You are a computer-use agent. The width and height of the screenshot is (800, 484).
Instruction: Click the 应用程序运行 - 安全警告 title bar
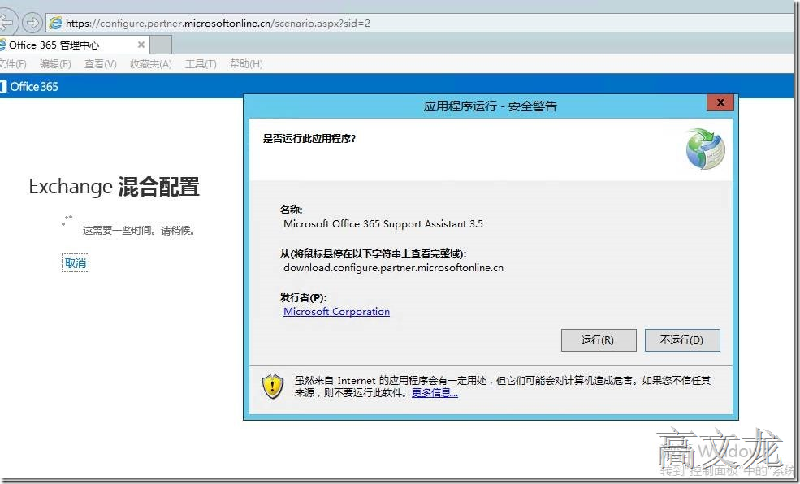coord(491,106)
